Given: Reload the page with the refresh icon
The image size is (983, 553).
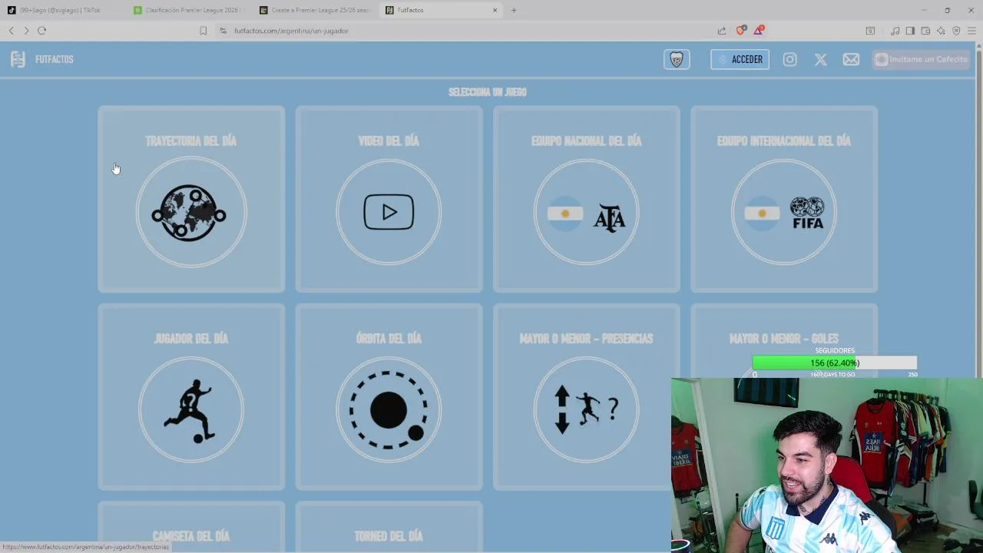Looking at the screenshot, I should (x=41, y=31).
